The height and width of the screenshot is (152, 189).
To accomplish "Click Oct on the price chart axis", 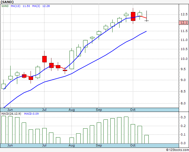I will pyautogui.click(x=133, y=110).
